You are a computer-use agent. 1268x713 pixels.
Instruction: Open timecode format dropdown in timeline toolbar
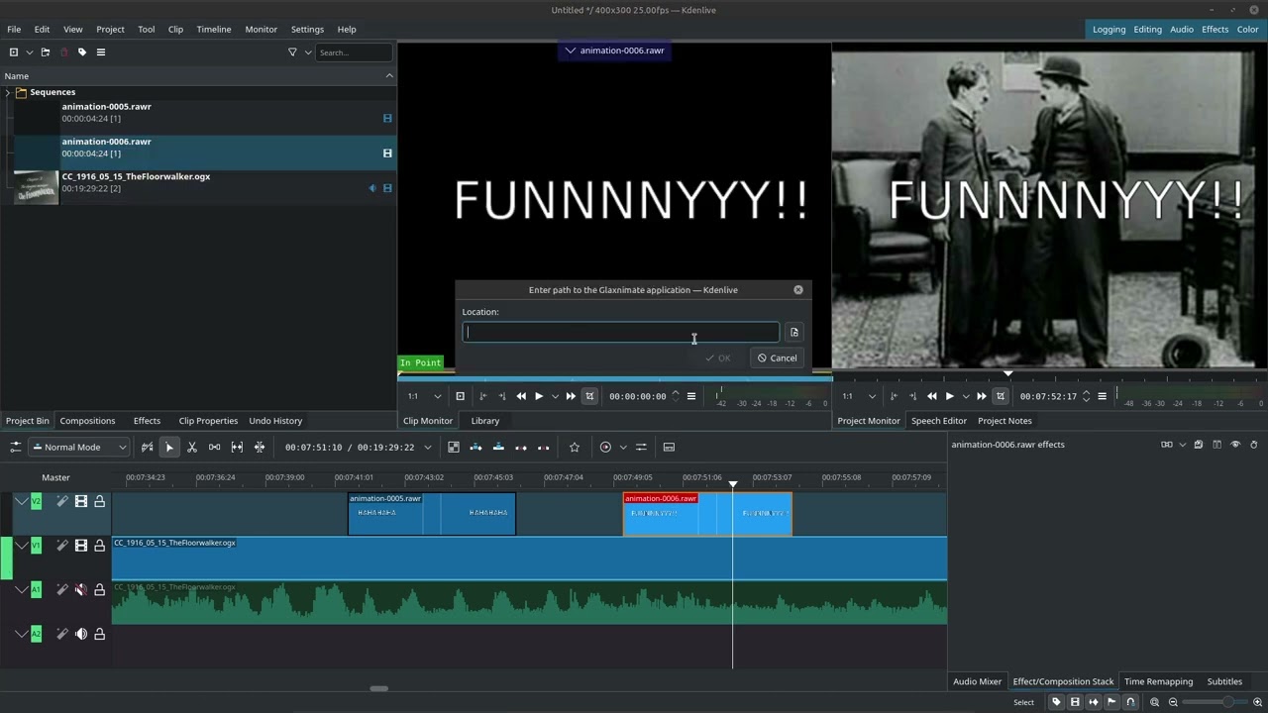point(428,447)
